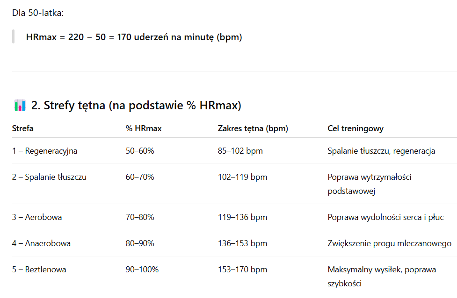Image resolution: width=457 pixels, height=298 pixels.
Task: Click the 5 – Beztlenowa cell
Action: tap(39, 270)
